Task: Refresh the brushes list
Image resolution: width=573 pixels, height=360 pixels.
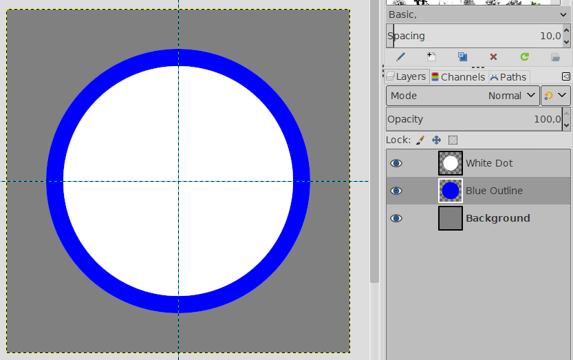Action: [x=524, y=57]
